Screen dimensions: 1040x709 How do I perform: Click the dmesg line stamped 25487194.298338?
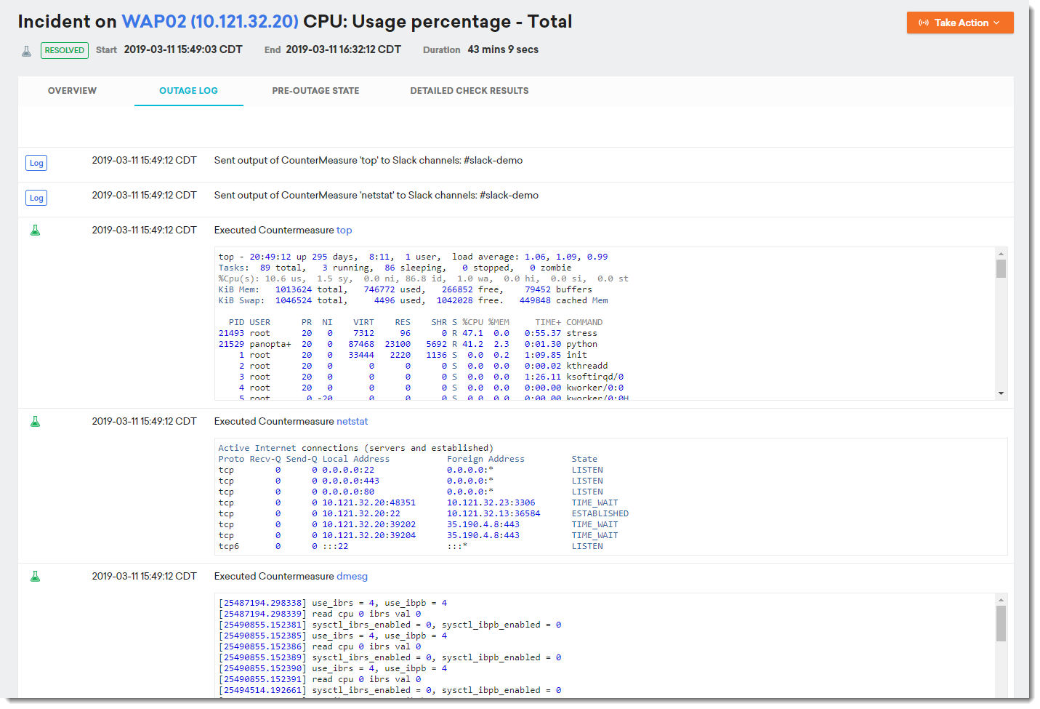333,604
